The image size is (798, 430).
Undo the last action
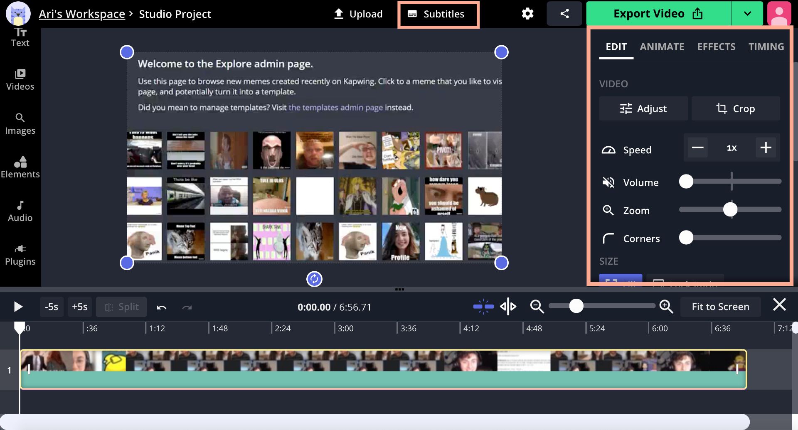[162, 307]
